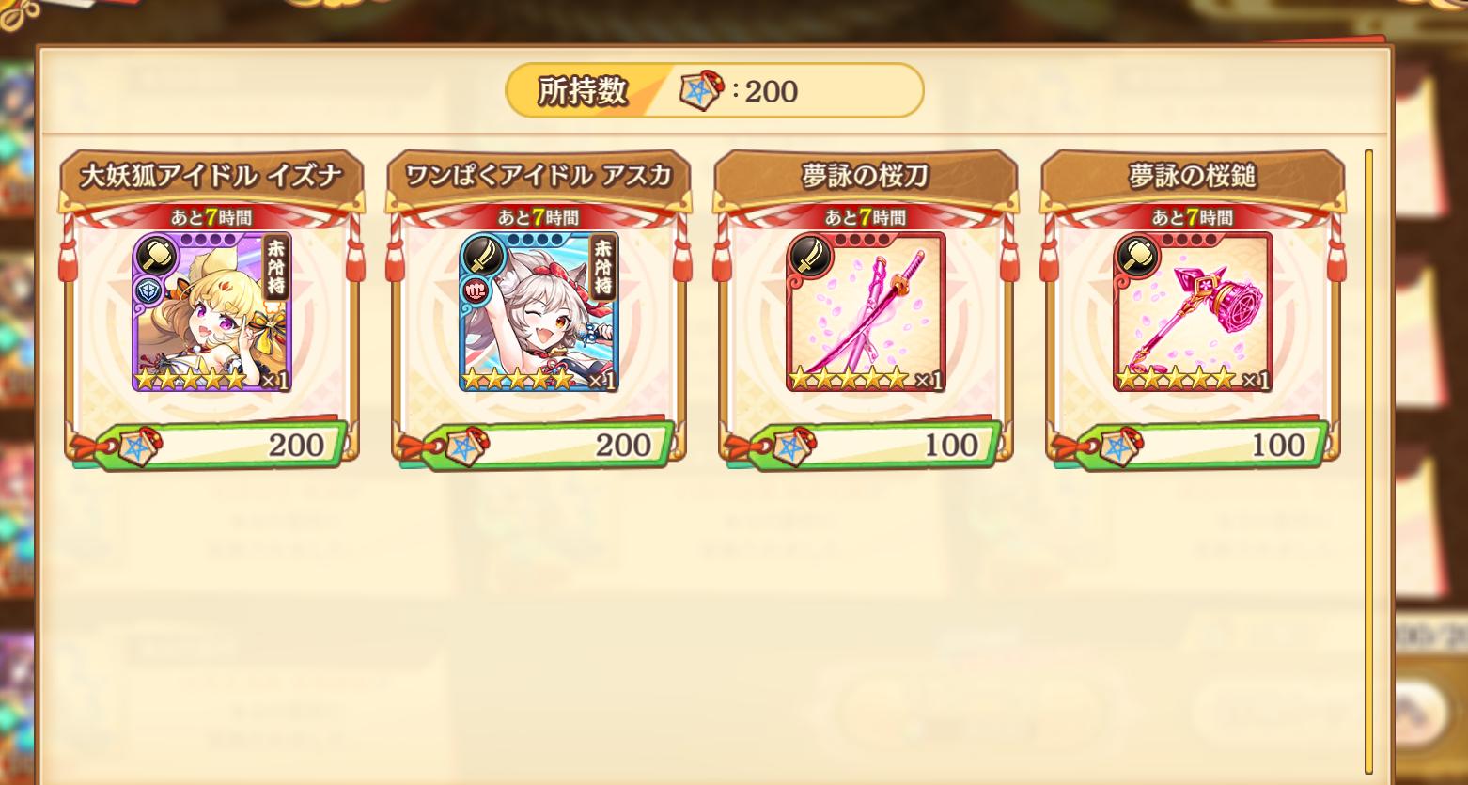Click the 未所持 label on Asuka's portrait
This screenshot has width=1468, height=785.
(601, 268)
